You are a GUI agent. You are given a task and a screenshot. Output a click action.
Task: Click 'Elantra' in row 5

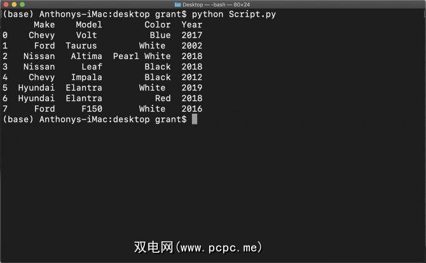pos(84,88)
